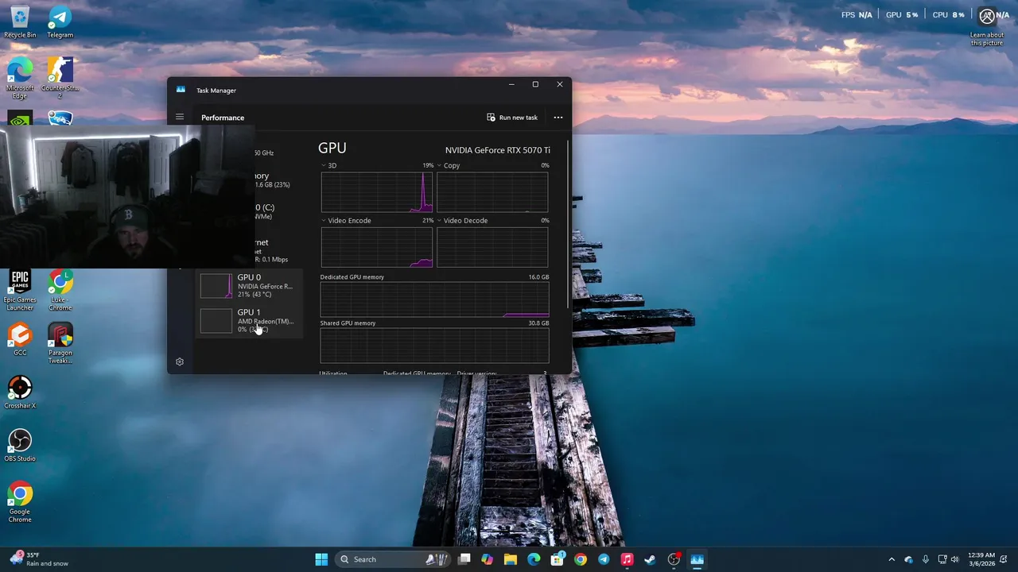Screen dimensions: 1018x572
Task: Click the GPU 1 mini graph thumbnail
Action: click(216, 321)
